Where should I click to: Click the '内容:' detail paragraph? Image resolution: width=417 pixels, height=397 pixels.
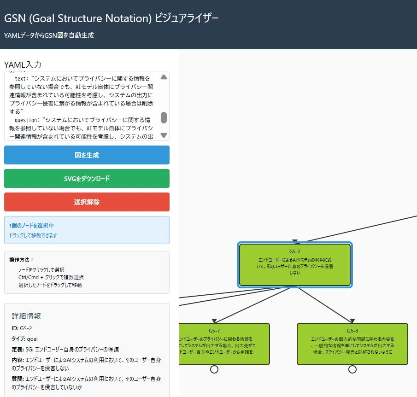point(86,364)
